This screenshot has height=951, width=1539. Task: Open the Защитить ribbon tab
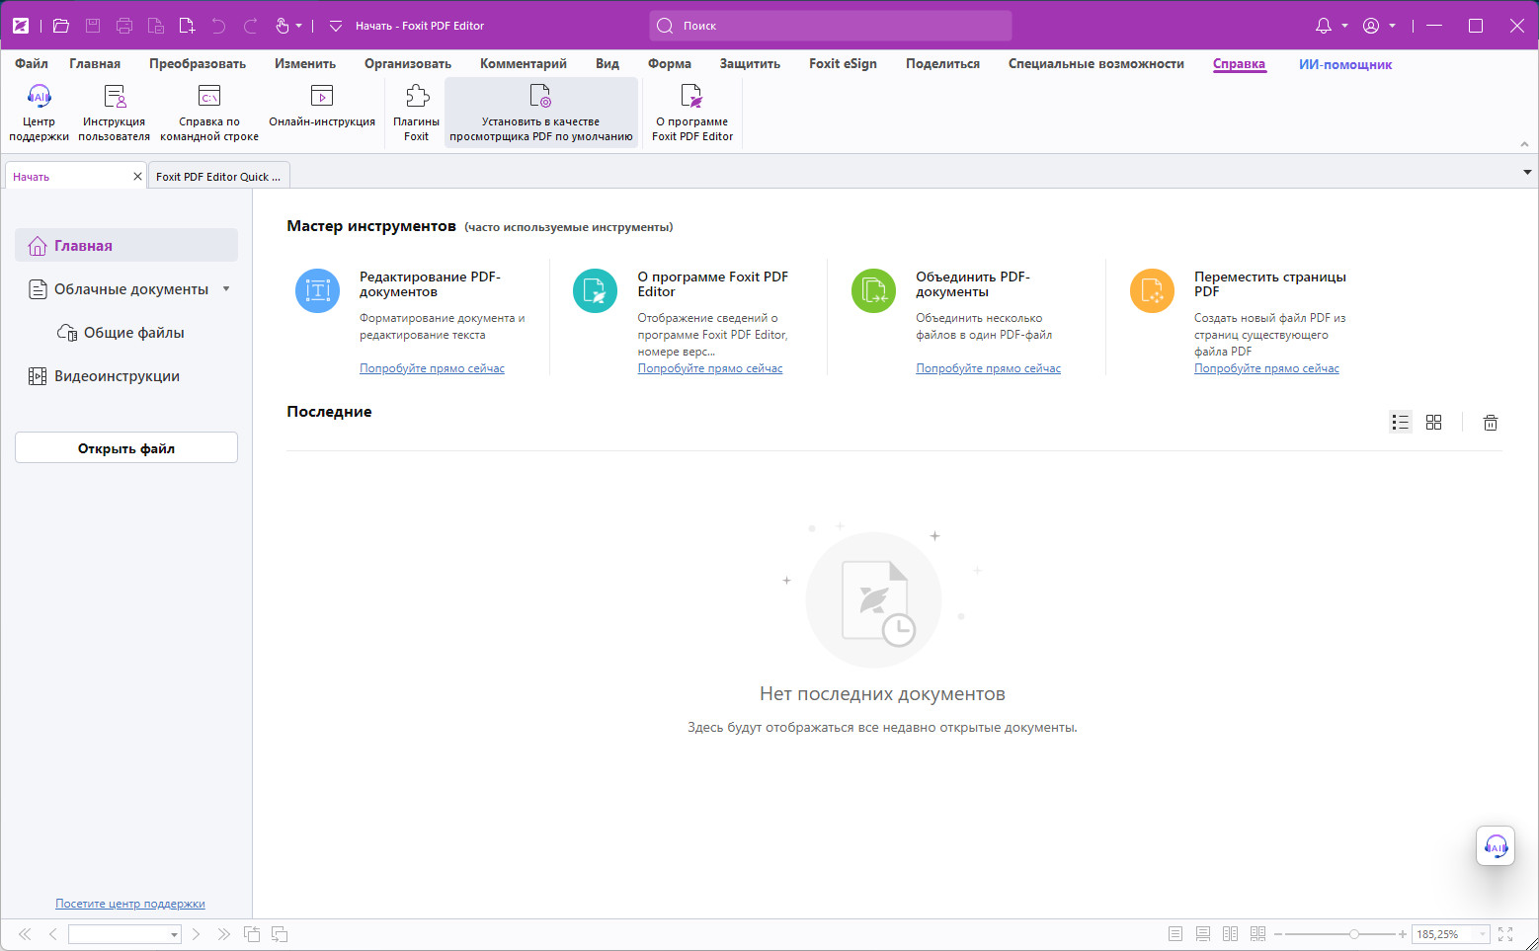click(x=750, y=64)
